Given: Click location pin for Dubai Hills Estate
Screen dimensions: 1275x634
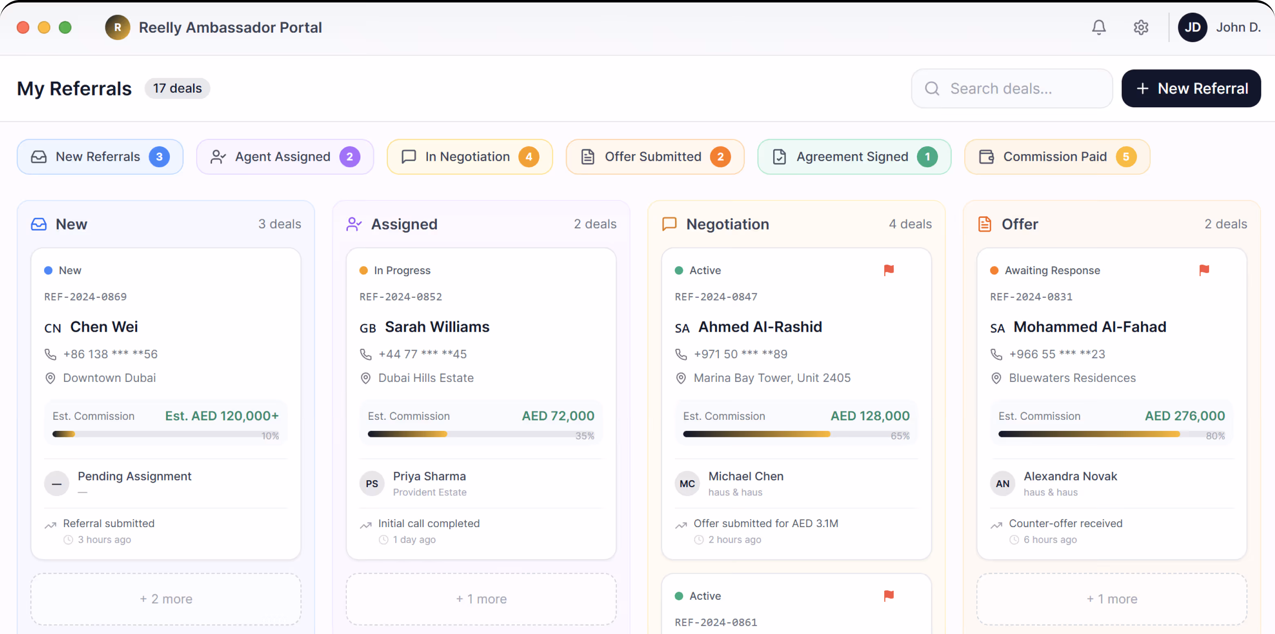Looking at the screenshot, I should (365, 378).
